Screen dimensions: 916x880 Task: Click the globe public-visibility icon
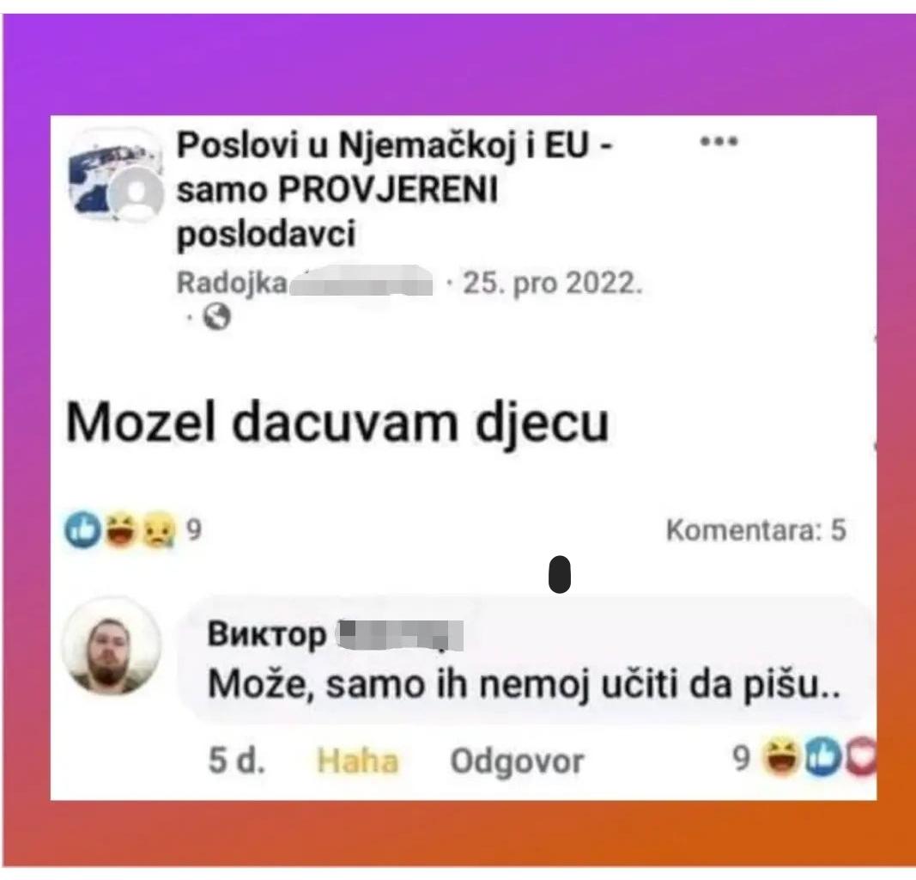216,317
